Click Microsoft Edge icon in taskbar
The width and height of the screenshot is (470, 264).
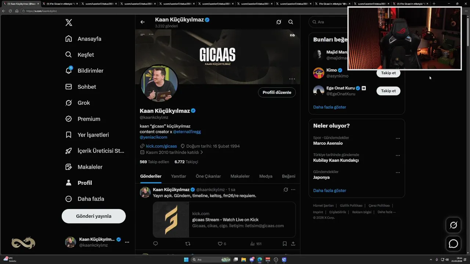pyautogui.click(x=260, y=260)
